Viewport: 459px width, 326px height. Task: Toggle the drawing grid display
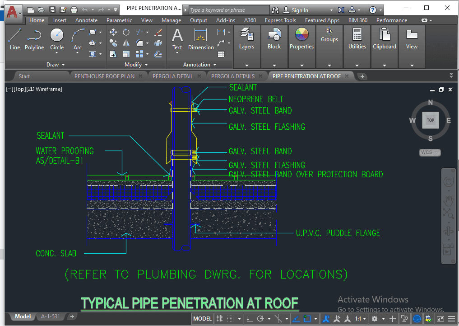tap(220, 319)
